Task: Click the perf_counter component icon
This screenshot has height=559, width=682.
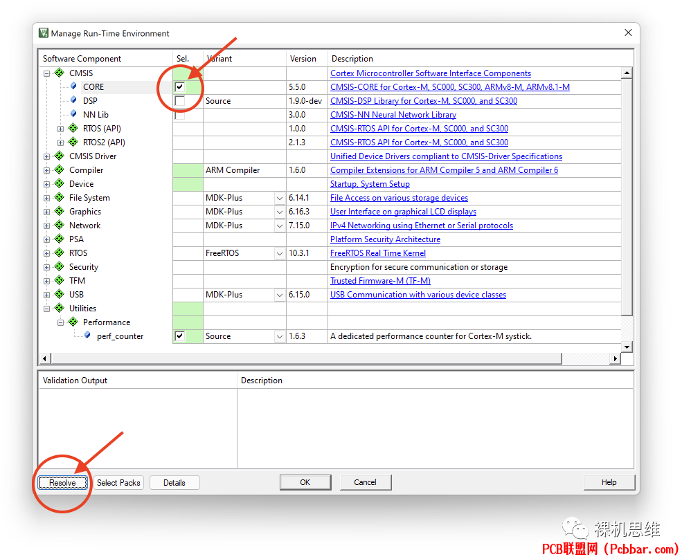Action: click(x=87, y=336)
